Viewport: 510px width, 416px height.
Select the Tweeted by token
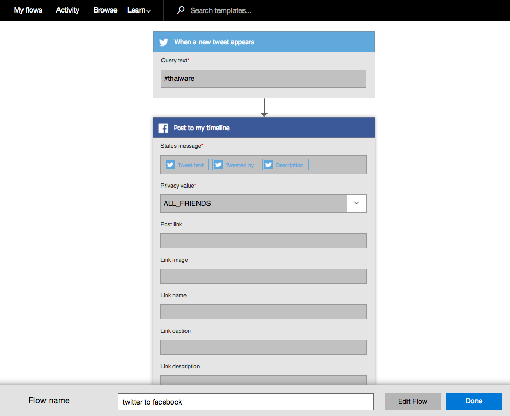point(236,165)
